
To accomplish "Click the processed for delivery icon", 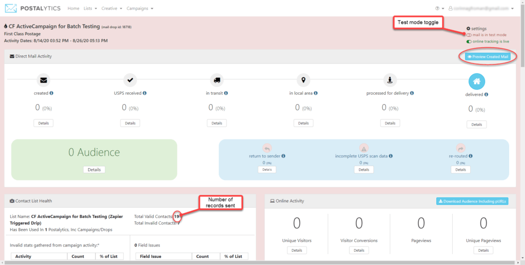I will [390, 80].
